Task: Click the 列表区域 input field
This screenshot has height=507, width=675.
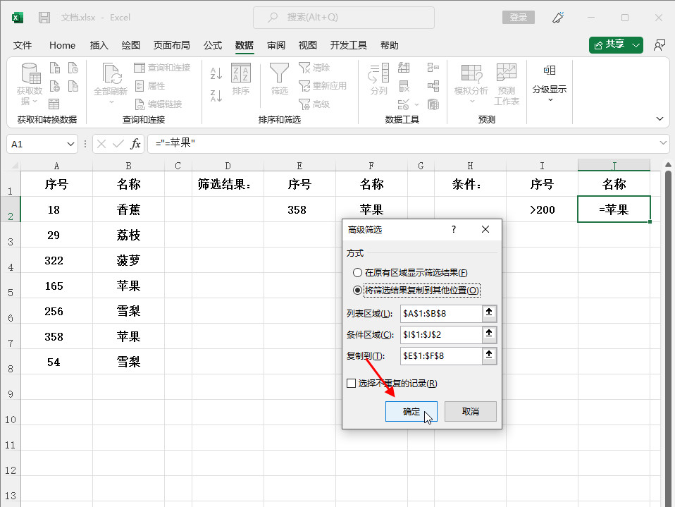Action: (x=441, y=314)
